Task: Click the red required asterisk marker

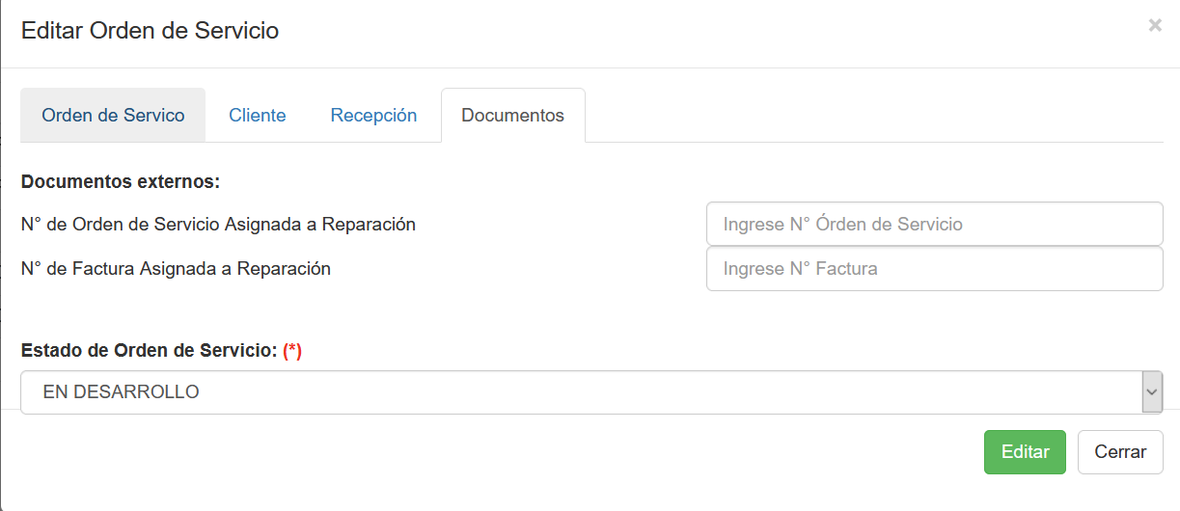Action: click(292, 351)
